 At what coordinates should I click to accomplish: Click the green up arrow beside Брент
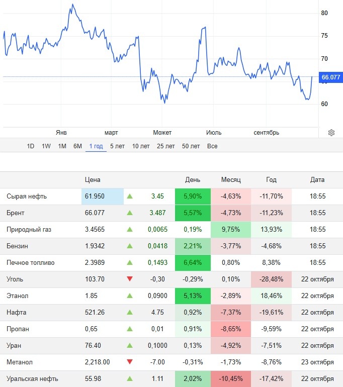click(130, 213)
